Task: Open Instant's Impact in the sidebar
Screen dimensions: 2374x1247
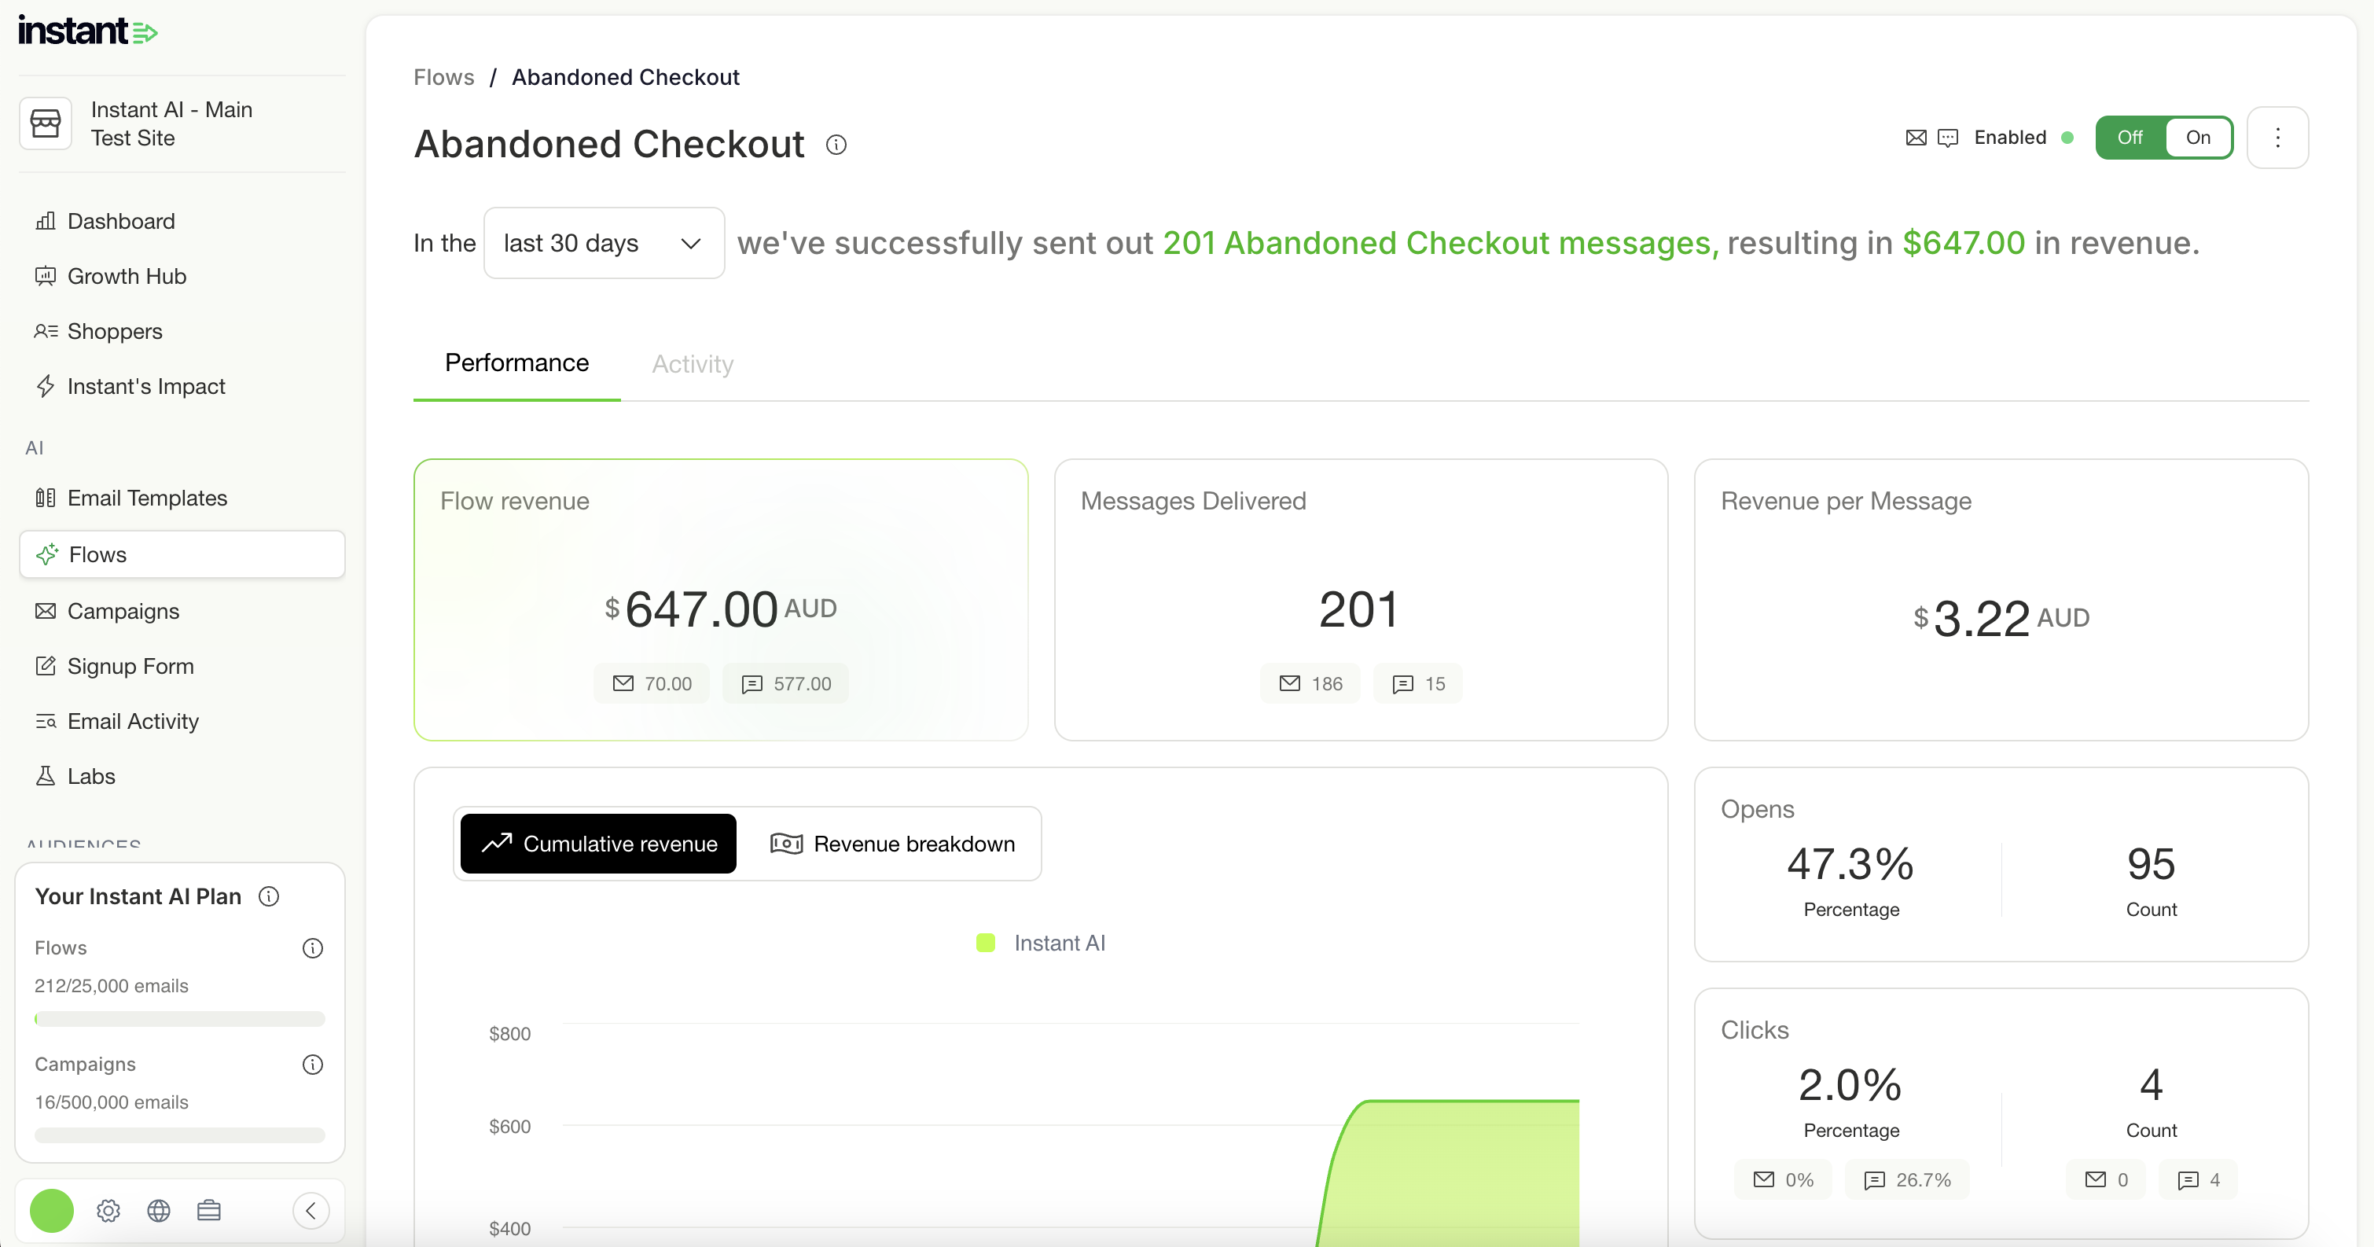Action: coord(182,386)
